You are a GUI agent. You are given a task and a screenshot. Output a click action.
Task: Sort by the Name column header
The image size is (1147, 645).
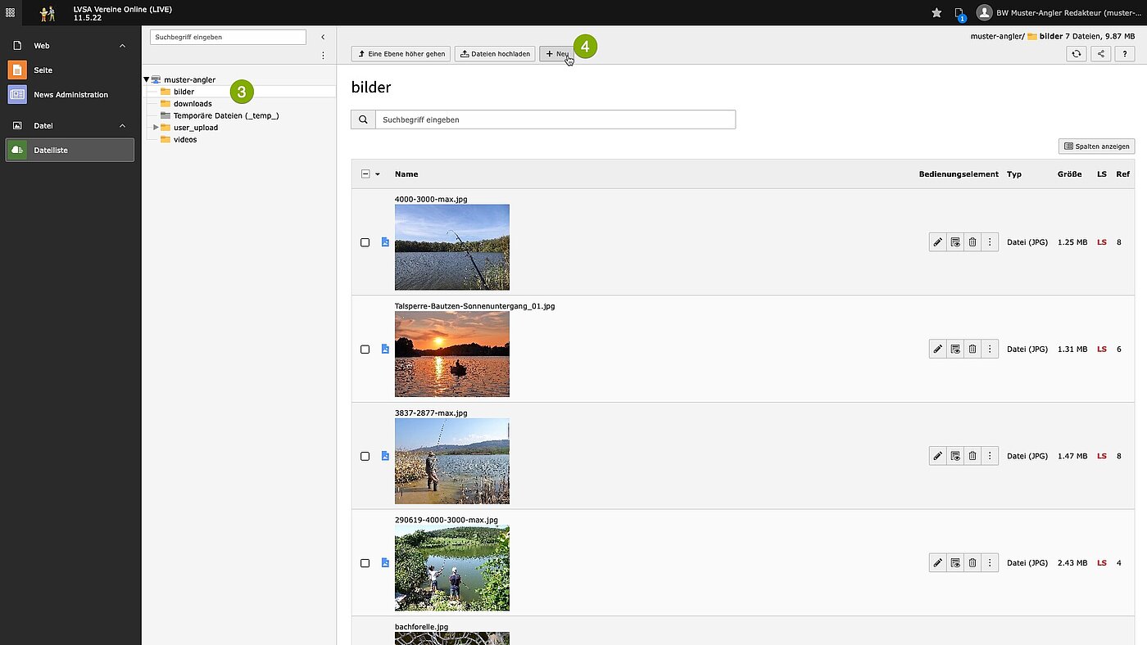pos(406,174)
